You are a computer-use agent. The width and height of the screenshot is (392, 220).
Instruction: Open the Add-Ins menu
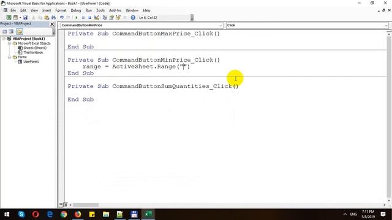115,10
